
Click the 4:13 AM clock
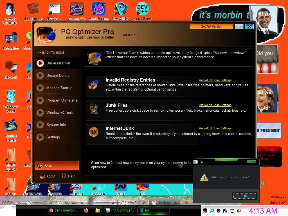pos(263,211)
